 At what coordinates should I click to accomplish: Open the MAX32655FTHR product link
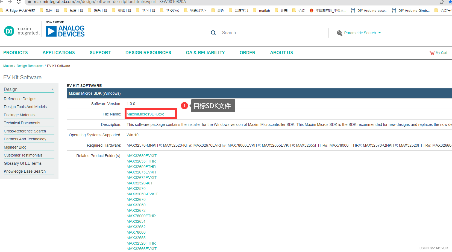[x=141, y=161]
